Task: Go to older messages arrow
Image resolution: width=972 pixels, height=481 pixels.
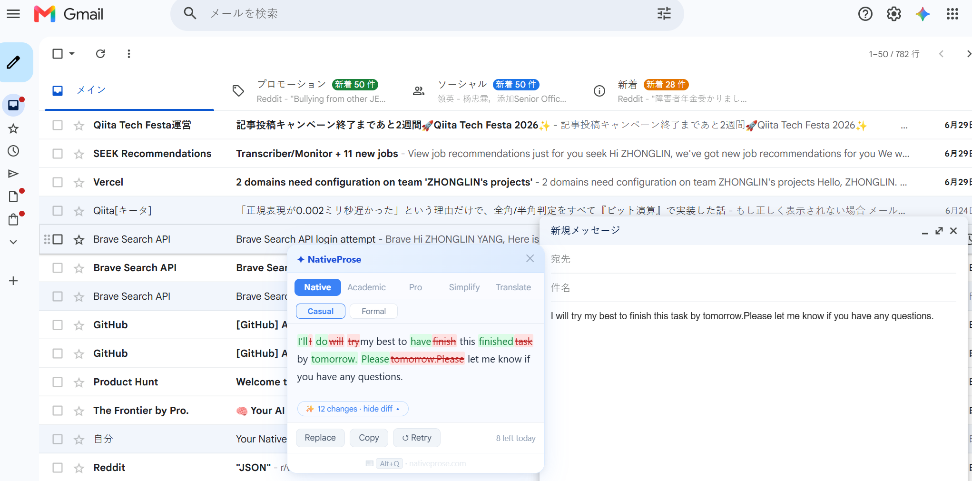Action: (969, 54)
